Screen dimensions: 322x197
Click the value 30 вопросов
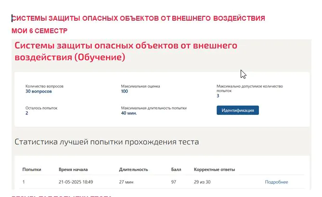tap(39, 91)
